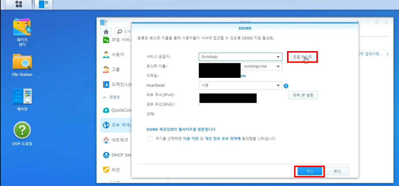399x186 pixels.
Task: Cancel the DDNS dialog
Action: (x=337, y=171)
